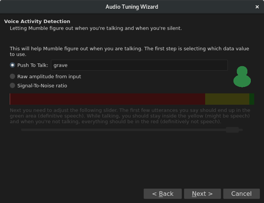Proceed with the Next button
Image resolution: width=264 pixels, height=203 pixels.
[202, 194]
